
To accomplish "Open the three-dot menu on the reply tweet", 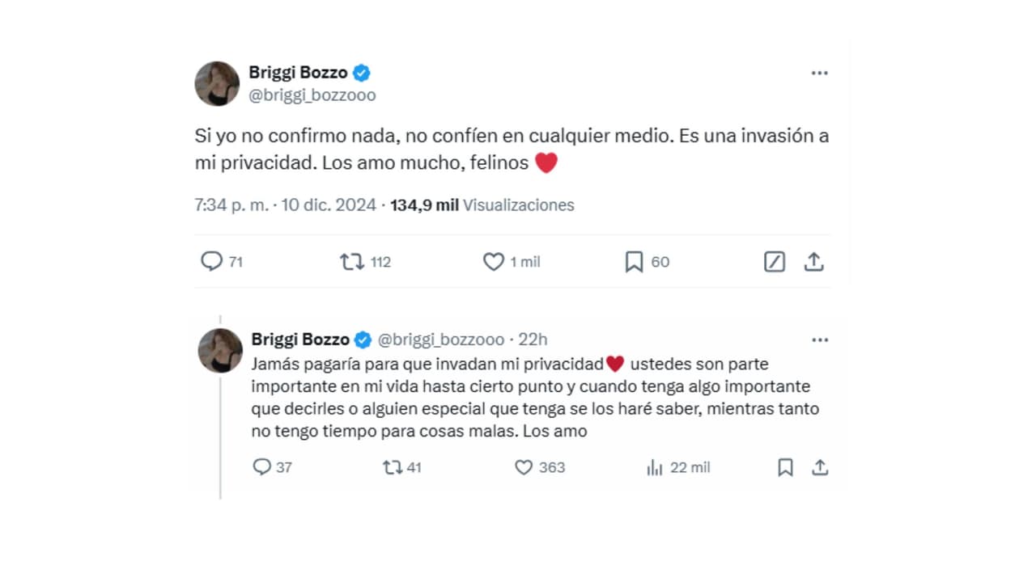I will pos(819,339).
